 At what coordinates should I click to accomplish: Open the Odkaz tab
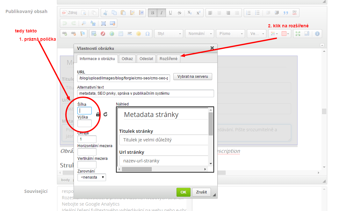pos(127,59)
